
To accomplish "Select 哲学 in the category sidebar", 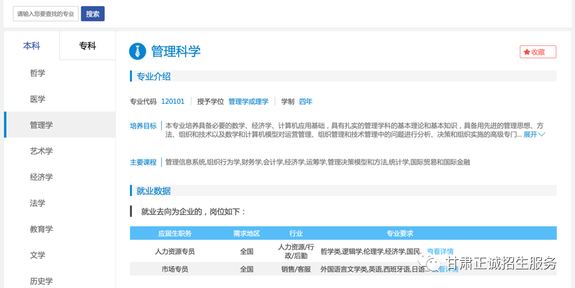I will [x=38, y=73].
